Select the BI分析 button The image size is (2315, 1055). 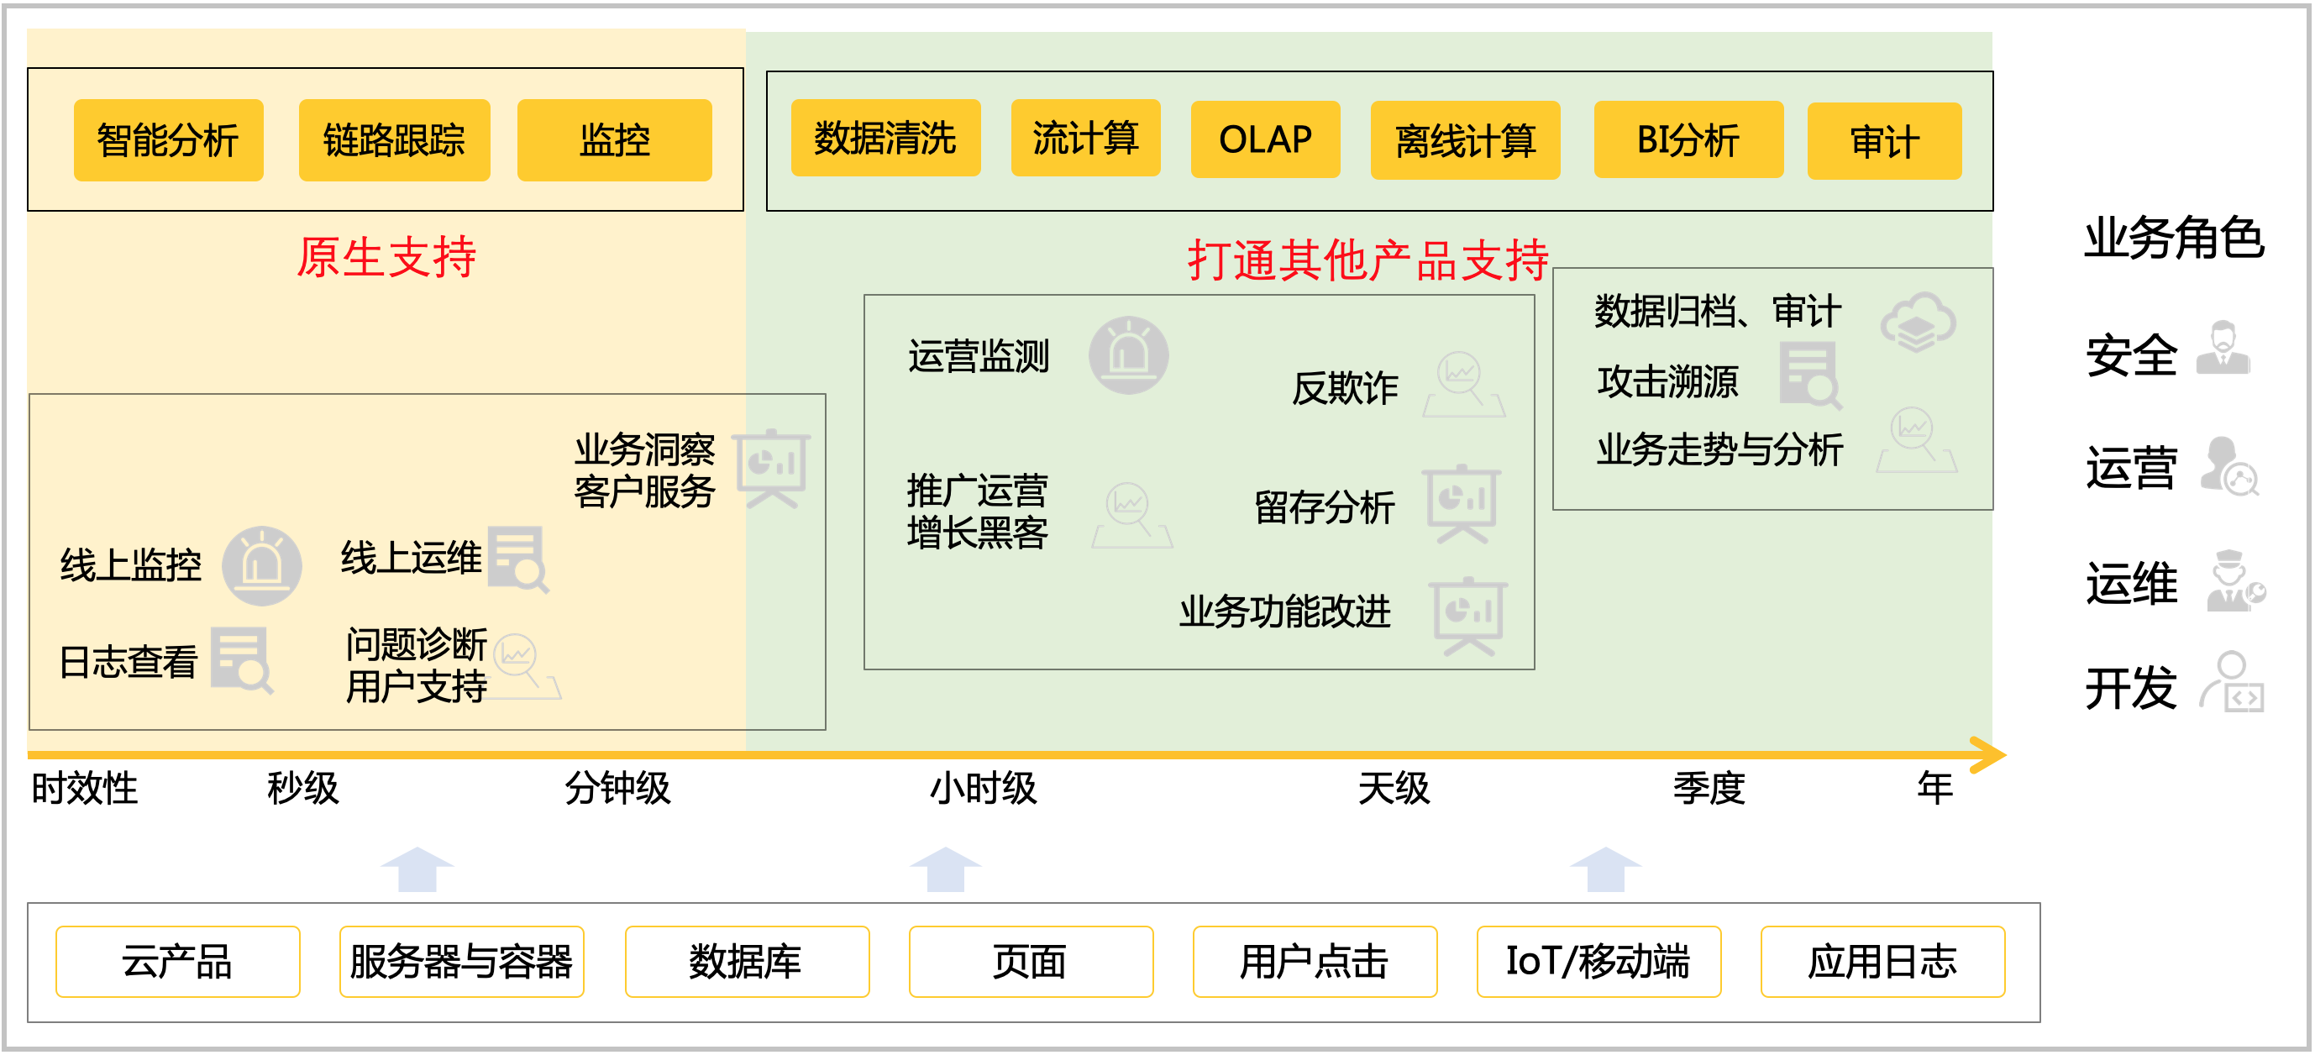click(x=1688, y=139)
